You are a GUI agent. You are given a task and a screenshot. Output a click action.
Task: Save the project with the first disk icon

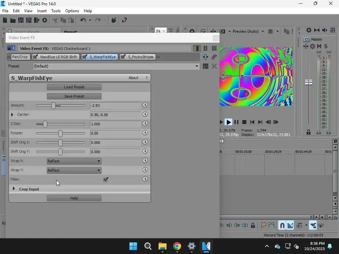coord(21,20)
